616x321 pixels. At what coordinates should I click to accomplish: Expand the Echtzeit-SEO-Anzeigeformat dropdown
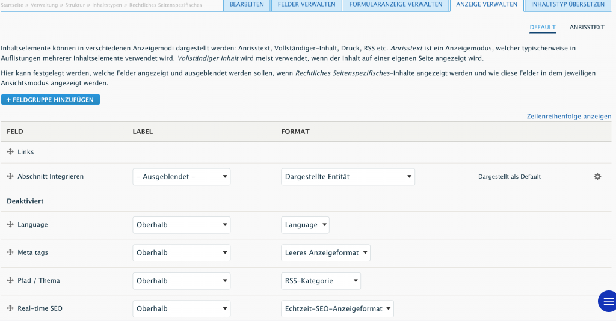click(337, 309)
